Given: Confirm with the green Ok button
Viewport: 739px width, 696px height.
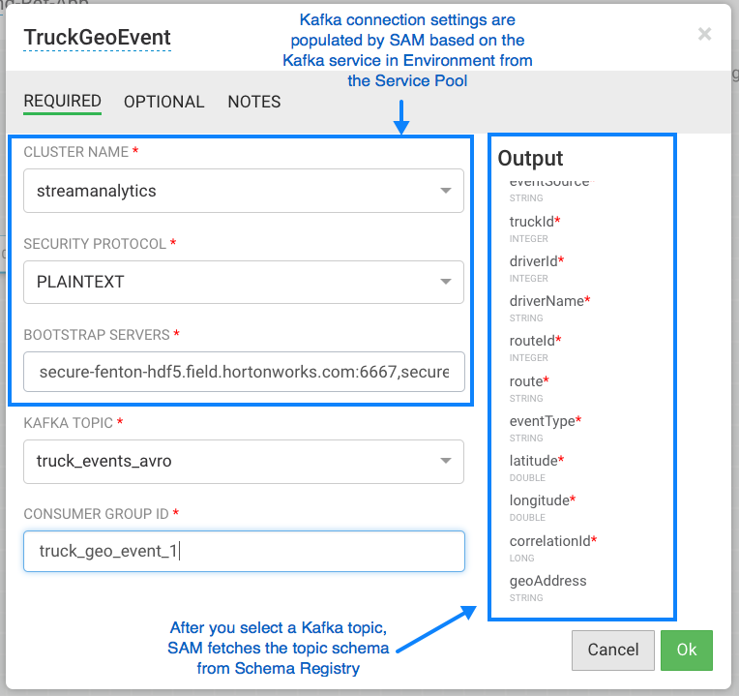Looking at the screenshot, I should pyautogui.click(x=687, y=651).
